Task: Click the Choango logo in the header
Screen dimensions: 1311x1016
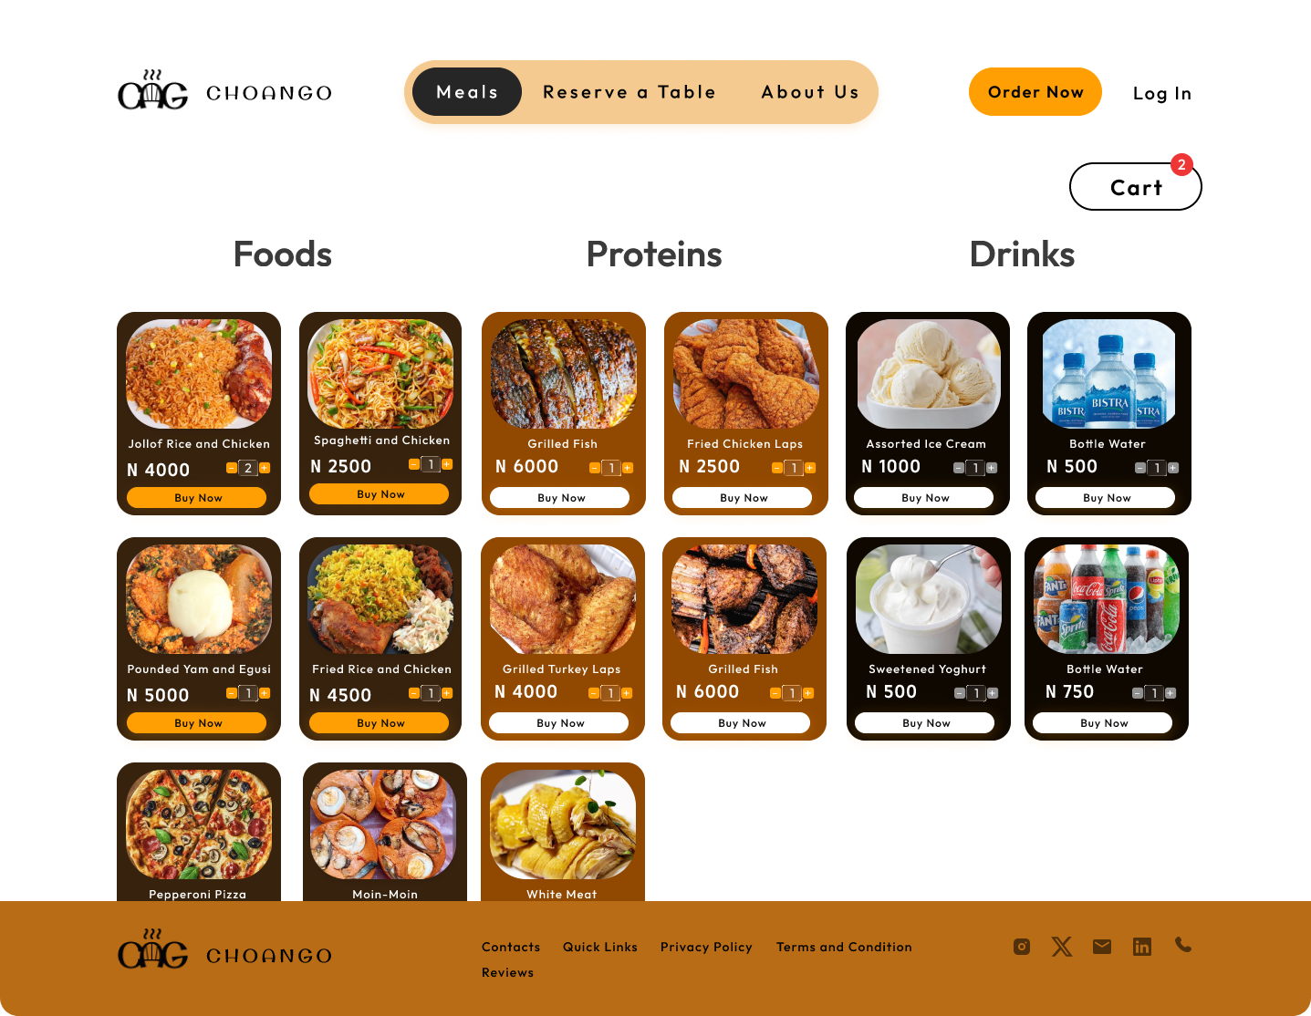Action: tap(224, 90)
